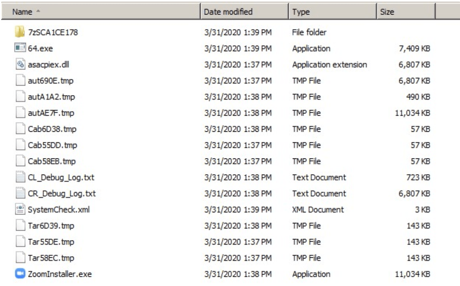Click the 723 KB size of CL_Debug_Log.txt
460x286 pixels.
(x=419, y=178)
